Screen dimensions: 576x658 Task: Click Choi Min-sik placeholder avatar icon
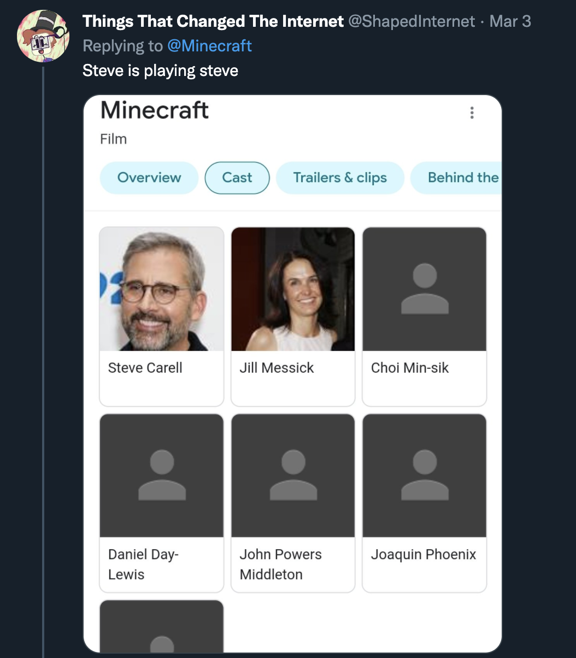425,289
